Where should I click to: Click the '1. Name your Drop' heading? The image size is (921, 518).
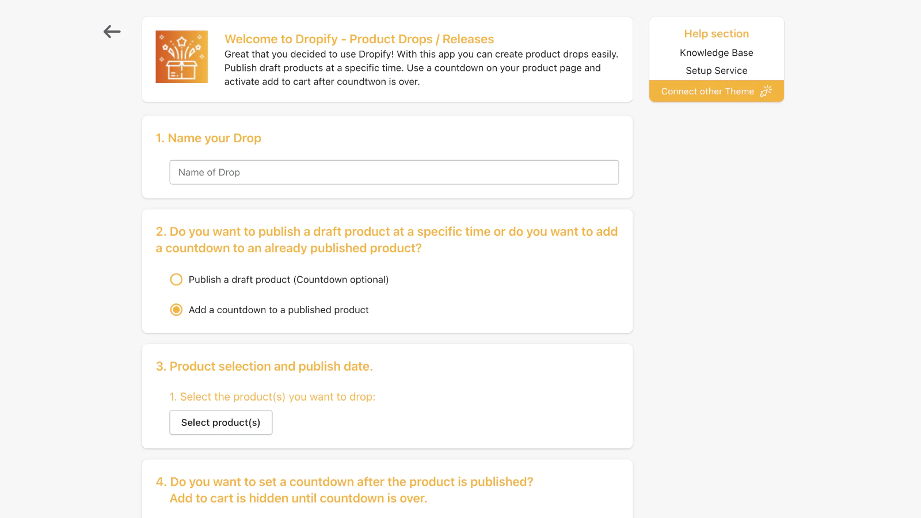tap(208, 138)
